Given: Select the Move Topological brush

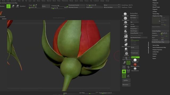Looking at the screenshot, I should [x=126, y=45].
